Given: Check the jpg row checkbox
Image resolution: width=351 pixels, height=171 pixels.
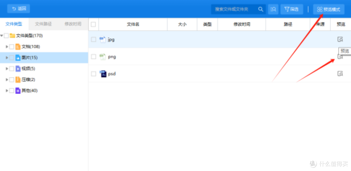Looking at the screenshot, I should 93,40.
